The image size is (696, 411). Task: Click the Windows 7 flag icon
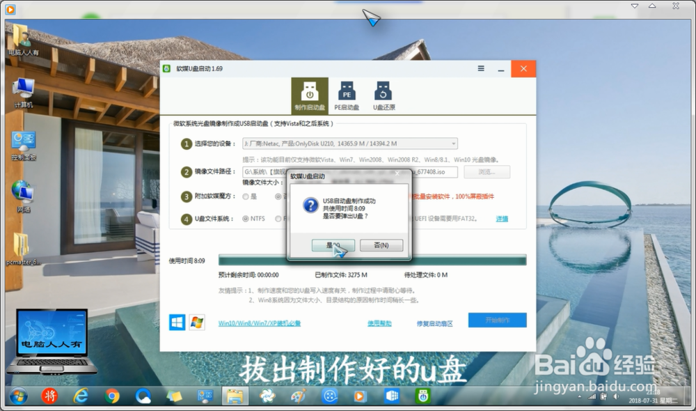pyautogui.click(x=197, y=322)
